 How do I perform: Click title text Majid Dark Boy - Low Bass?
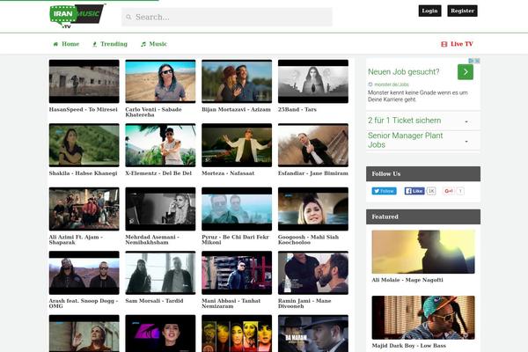[x=409, y=346]
